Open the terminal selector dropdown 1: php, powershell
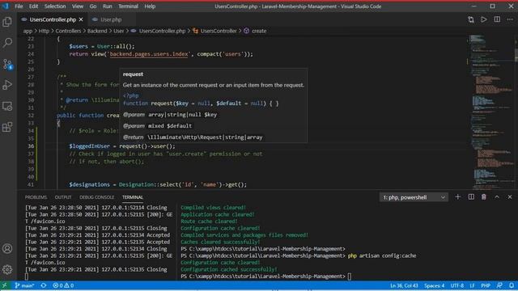 tap(414, 197)
